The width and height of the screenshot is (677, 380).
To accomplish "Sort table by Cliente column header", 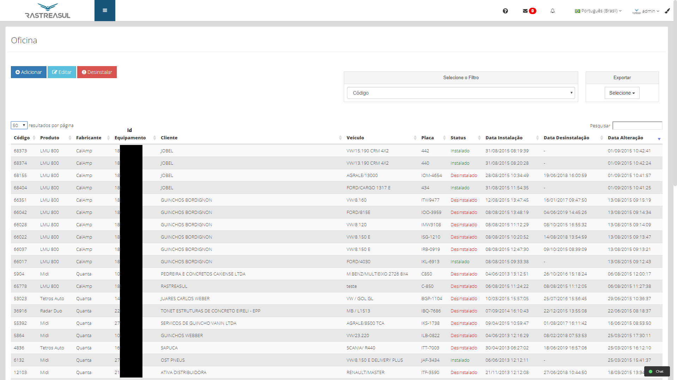I will pyautogui.click(x=169, y=138).
